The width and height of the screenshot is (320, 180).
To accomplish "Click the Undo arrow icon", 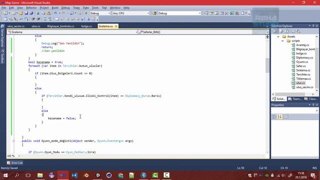I will coord(55,13).
